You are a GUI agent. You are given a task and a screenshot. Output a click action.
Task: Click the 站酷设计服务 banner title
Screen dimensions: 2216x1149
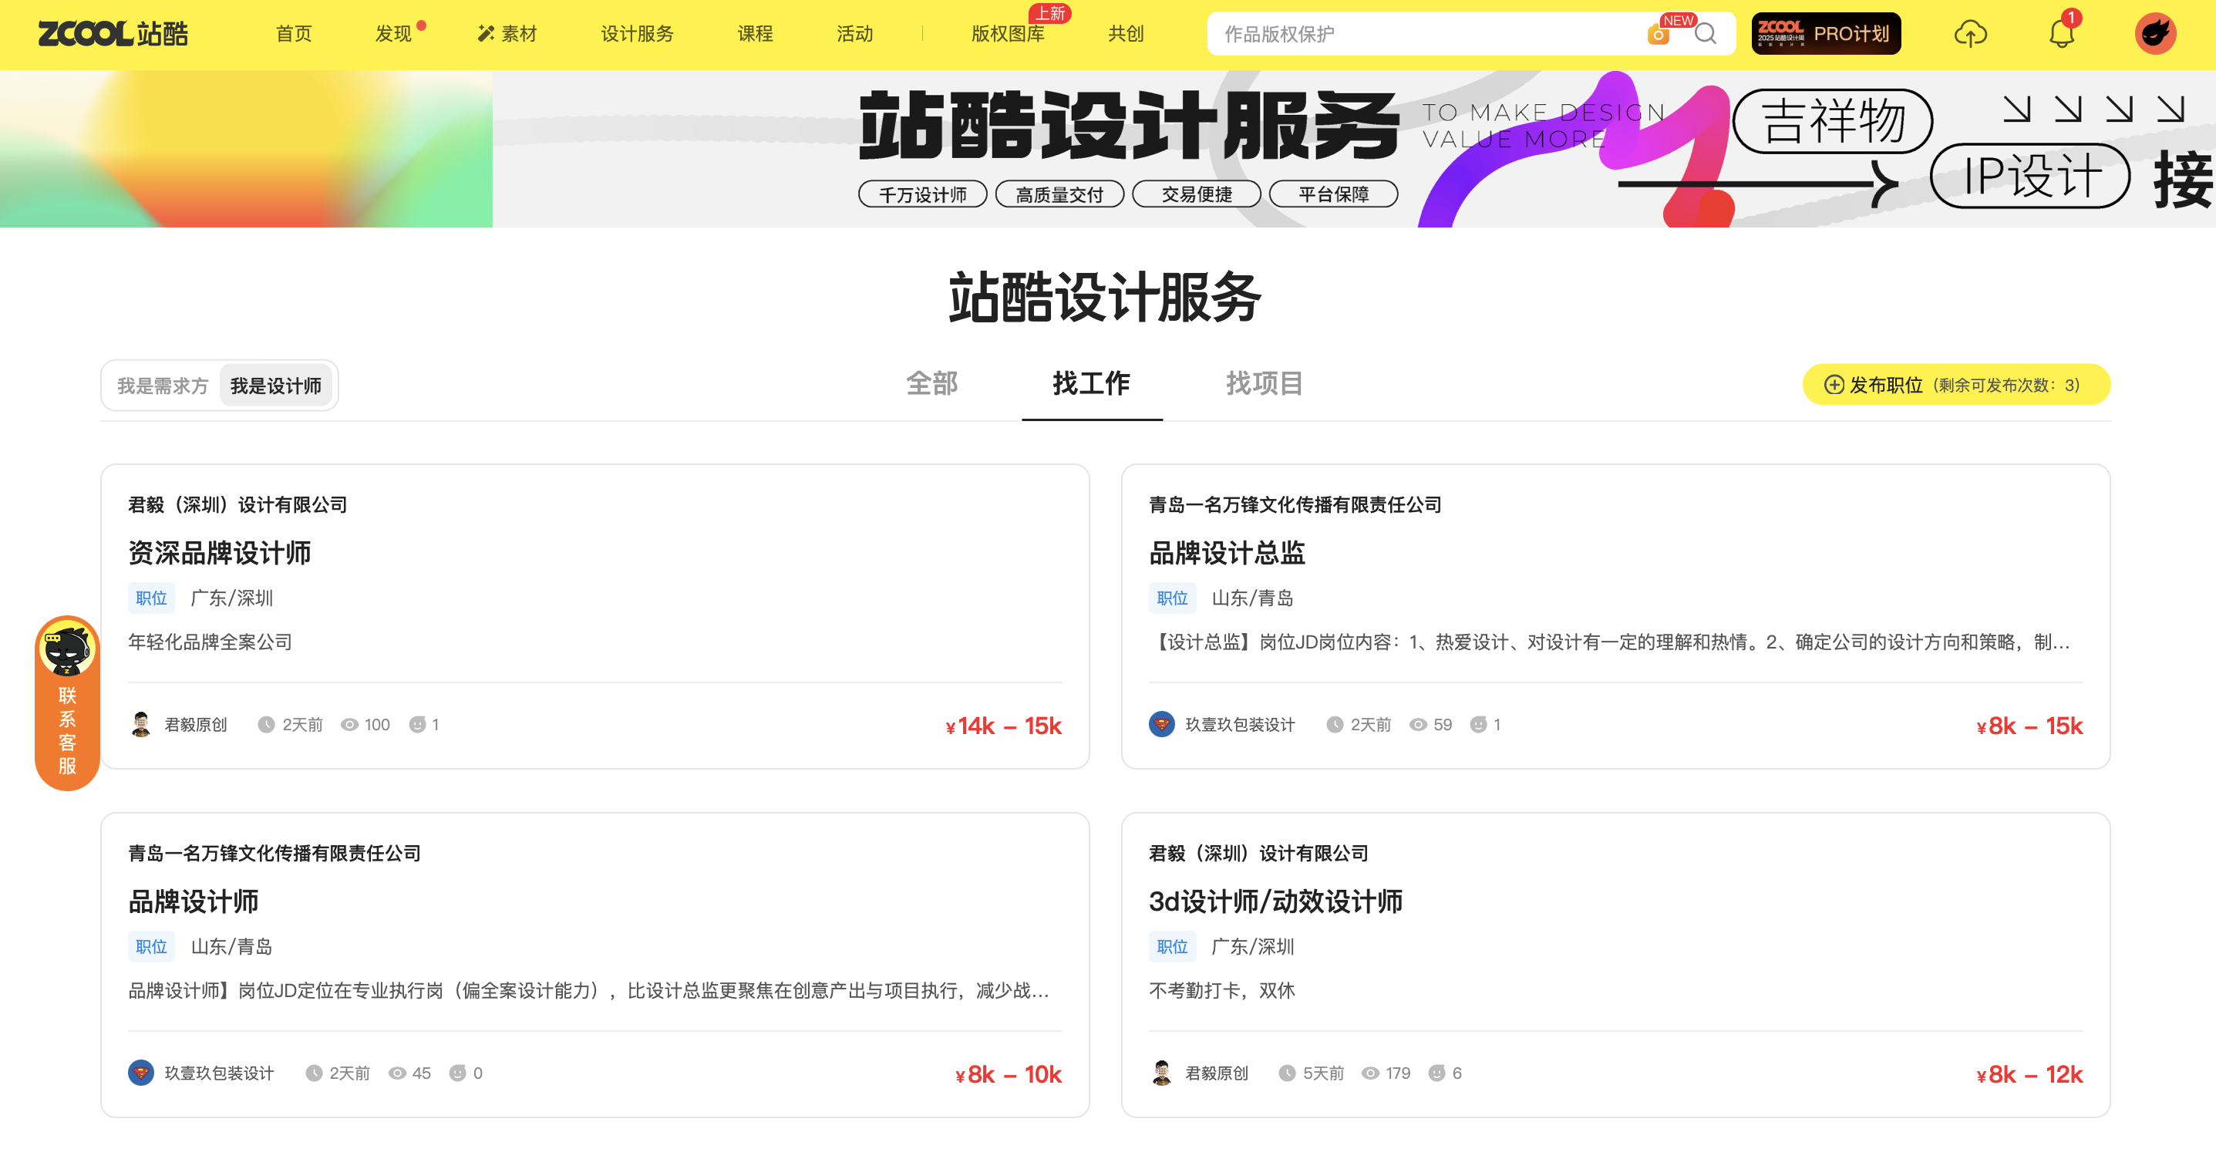coord(1128,126)
